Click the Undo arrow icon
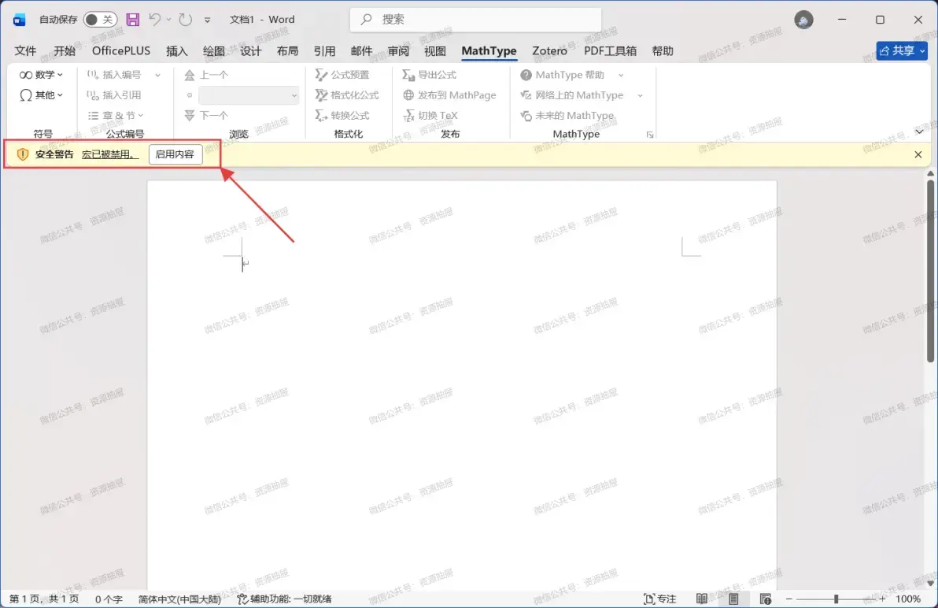The width and height of the screenshot is (938, 608). pos(155,20)
